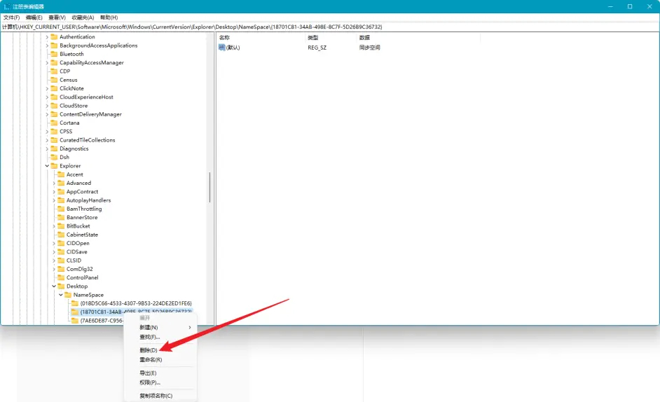This screenshot has height=402, width=660.
Task: Click the CIDSave folder icon
Action: 61,251
